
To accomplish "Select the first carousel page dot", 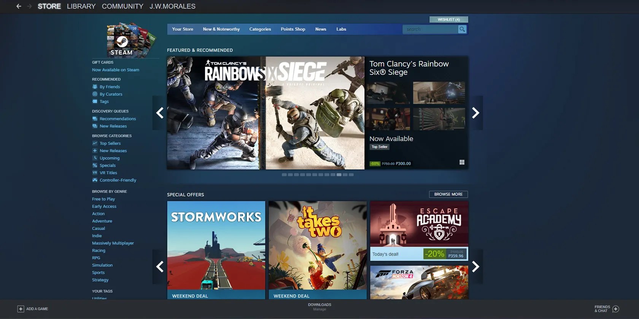I will tap(284, 175).
